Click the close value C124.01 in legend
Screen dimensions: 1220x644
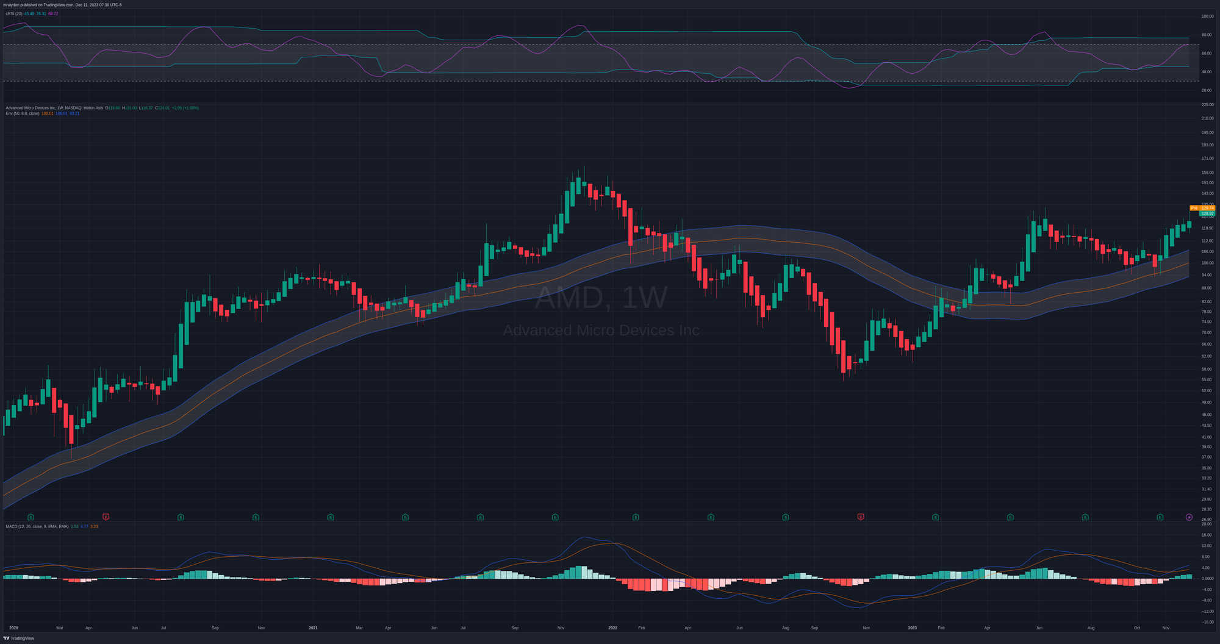(163, 108)
